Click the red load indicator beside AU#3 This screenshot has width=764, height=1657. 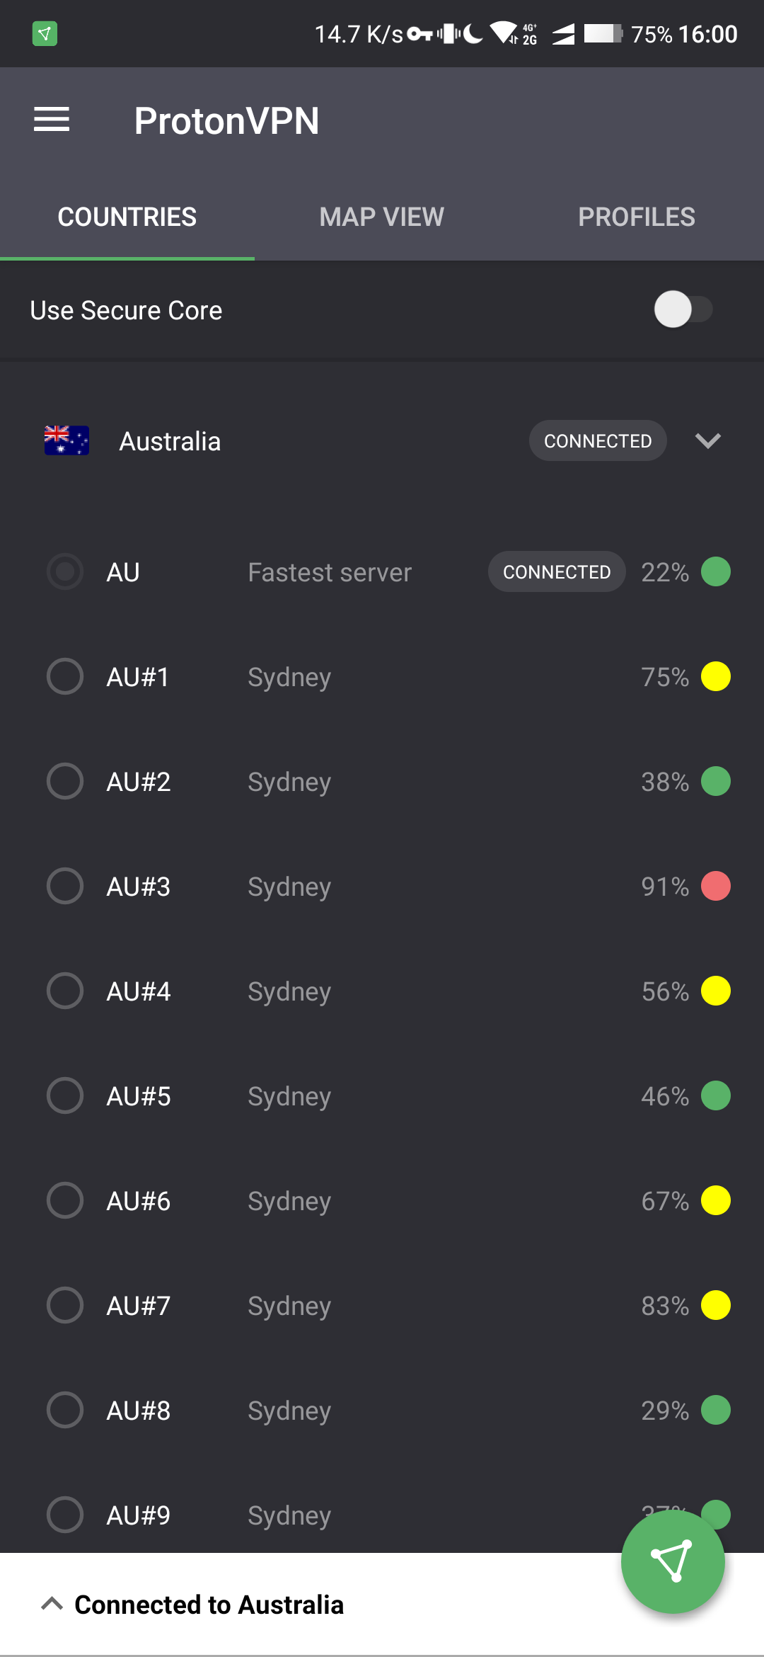[716, 886]
